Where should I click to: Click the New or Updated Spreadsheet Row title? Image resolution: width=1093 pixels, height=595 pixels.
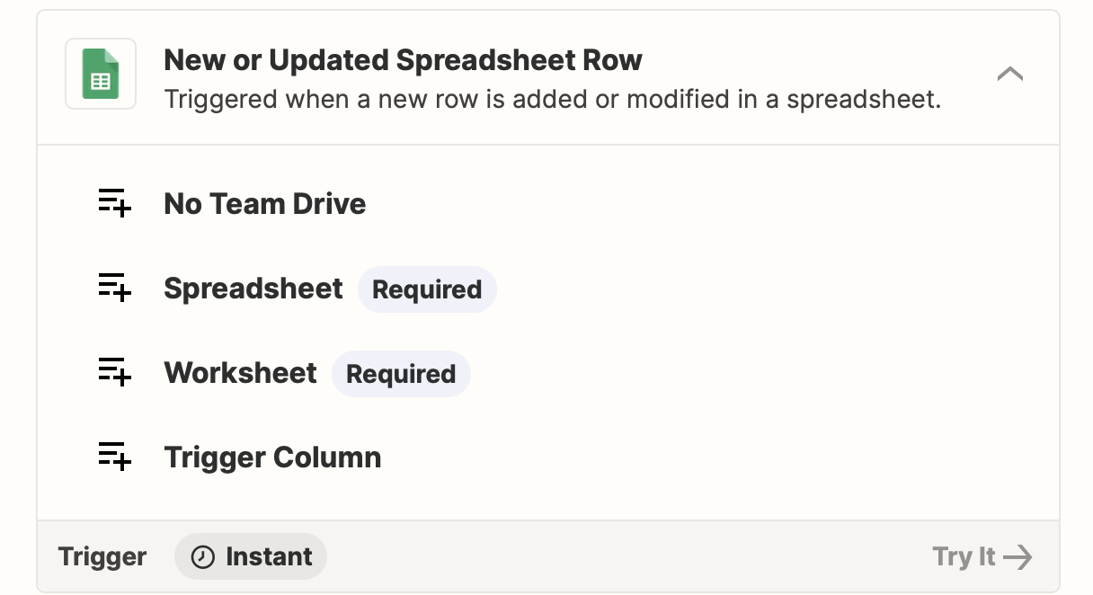click(x=403, y=60)
